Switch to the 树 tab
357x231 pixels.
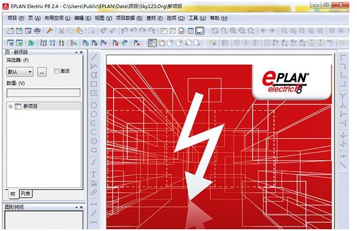pos(13,194)
